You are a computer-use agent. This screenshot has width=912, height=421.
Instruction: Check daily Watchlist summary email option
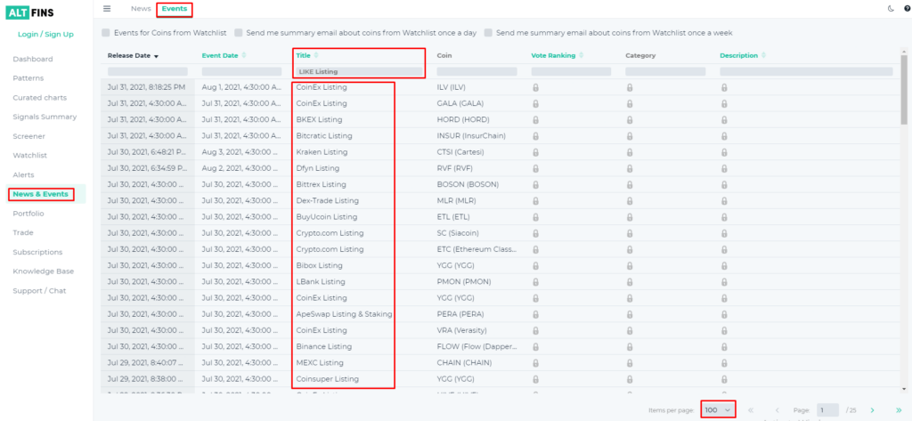pos(239,33)
